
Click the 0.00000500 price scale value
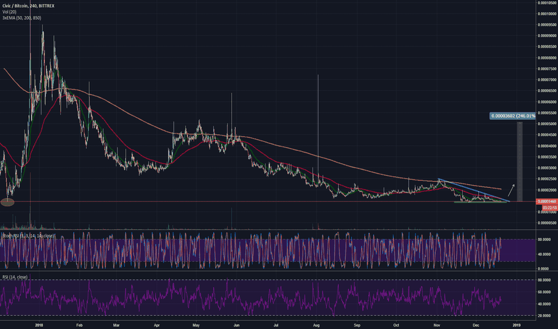point(548,223)
